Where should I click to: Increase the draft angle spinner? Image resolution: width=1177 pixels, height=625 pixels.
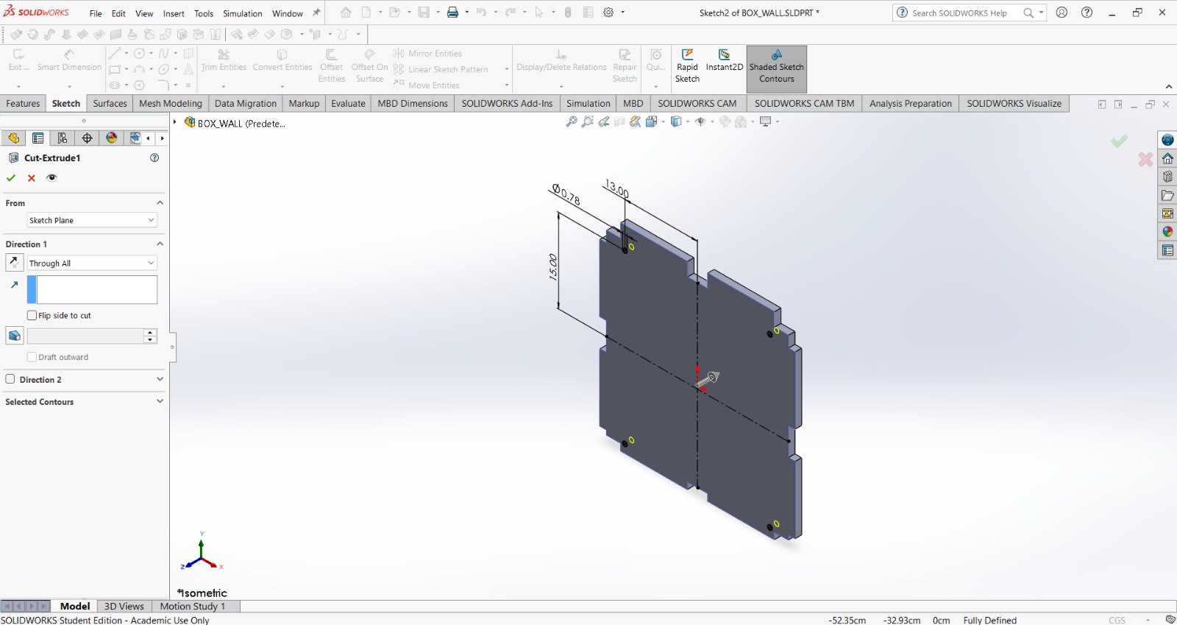[150, 332]
